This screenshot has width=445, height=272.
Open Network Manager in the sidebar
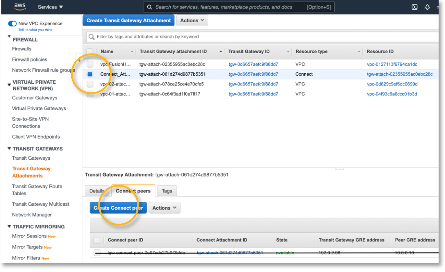tap(32, 215)
